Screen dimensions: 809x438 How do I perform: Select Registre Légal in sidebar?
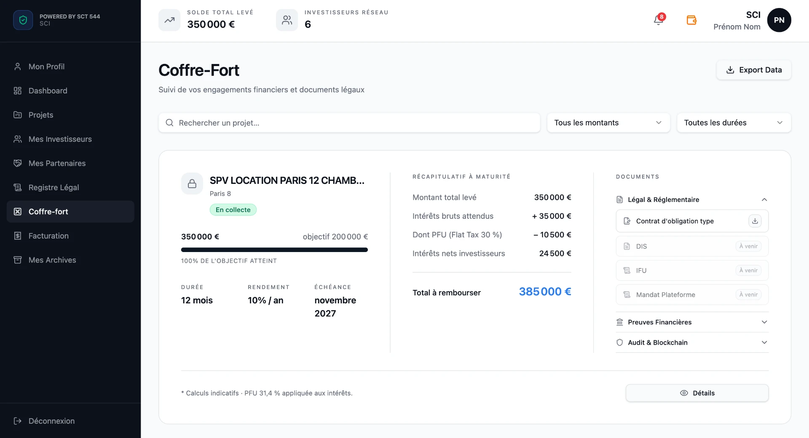click(x=70, y=188)
